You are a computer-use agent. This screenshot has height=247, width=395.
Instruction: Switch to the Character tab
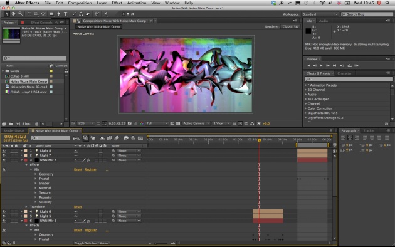[344, 73]
